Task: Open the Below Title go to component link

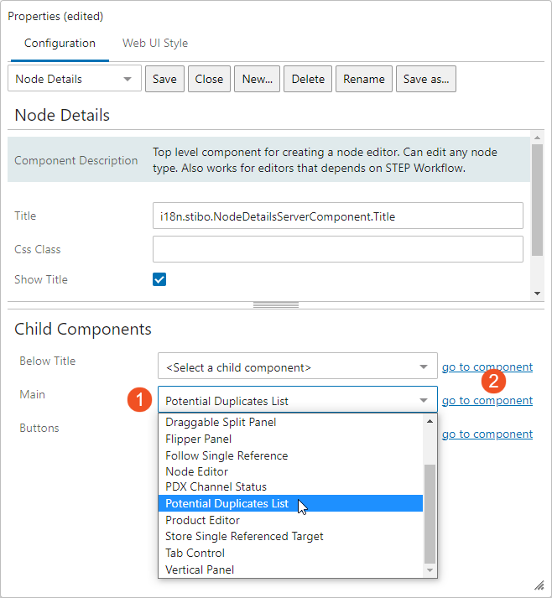Action: click(x=487, y=367)
